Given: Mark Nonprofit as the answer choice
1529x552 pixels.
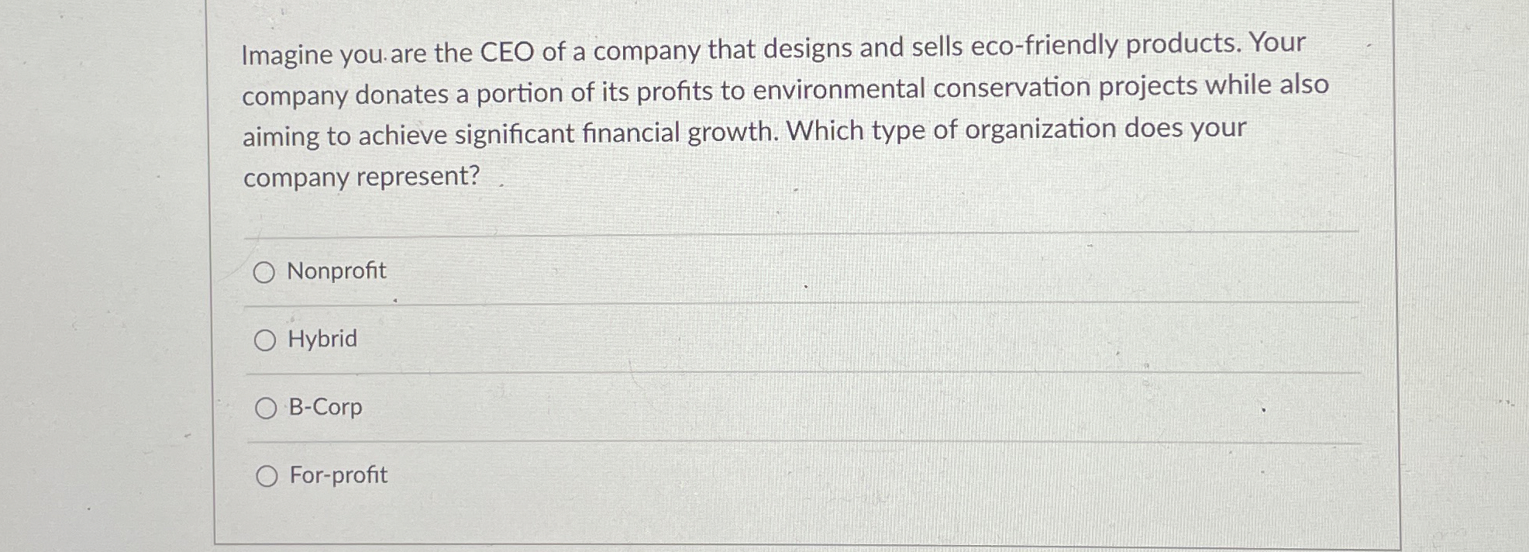Looking at the screenshot, I should [266, 271].
